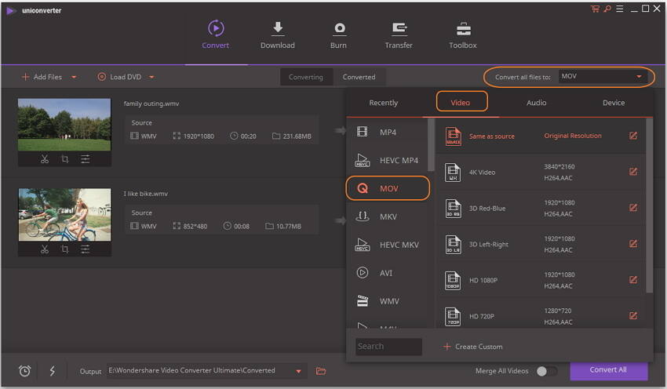This screenshot has height=389, width=667.
Task: Choose the HD 720P preset
Action: (x=541, y=315)
